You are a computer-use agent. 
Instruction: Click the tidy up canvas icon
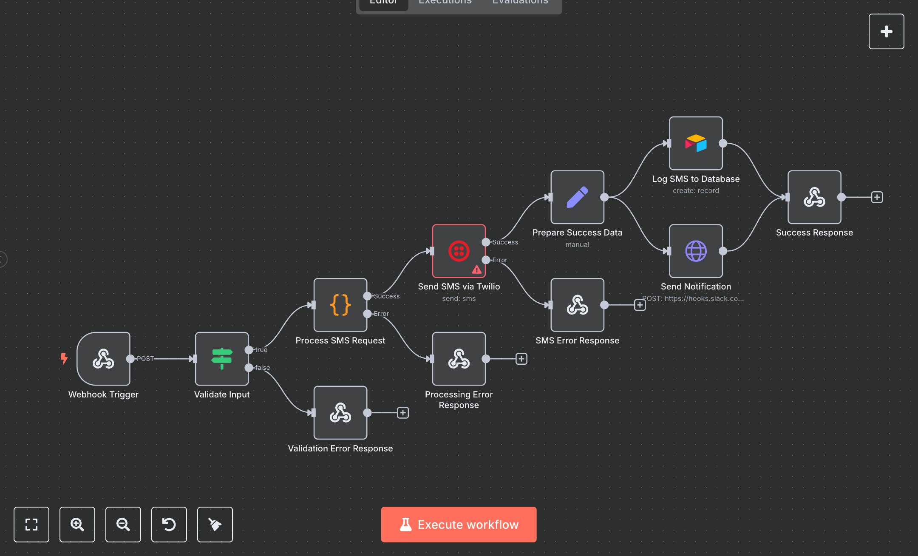coord(215,525)
